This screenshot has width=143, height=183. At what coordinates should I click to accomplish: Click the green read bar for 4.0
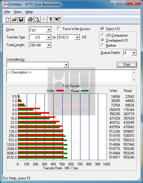click(26, 110)
